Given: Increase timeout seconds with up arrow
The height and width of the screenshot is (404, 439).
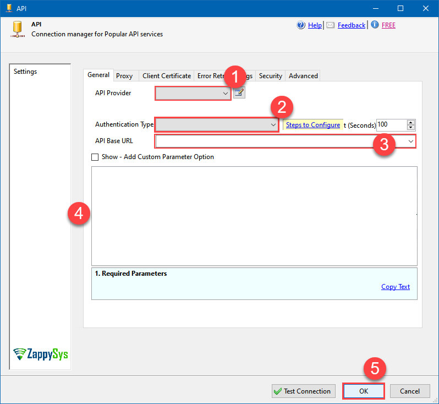Looking at the screenshot, I should (x=411, y=122).
